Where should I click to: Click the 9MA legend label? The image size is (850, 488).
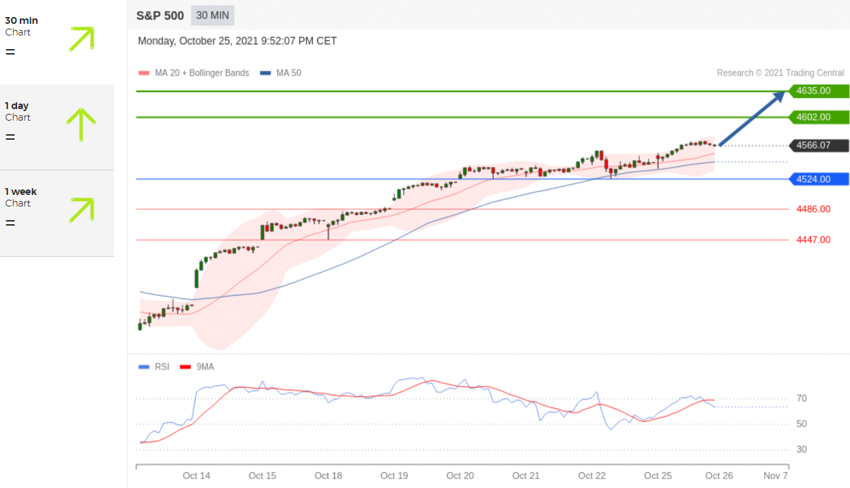(205, 367)
